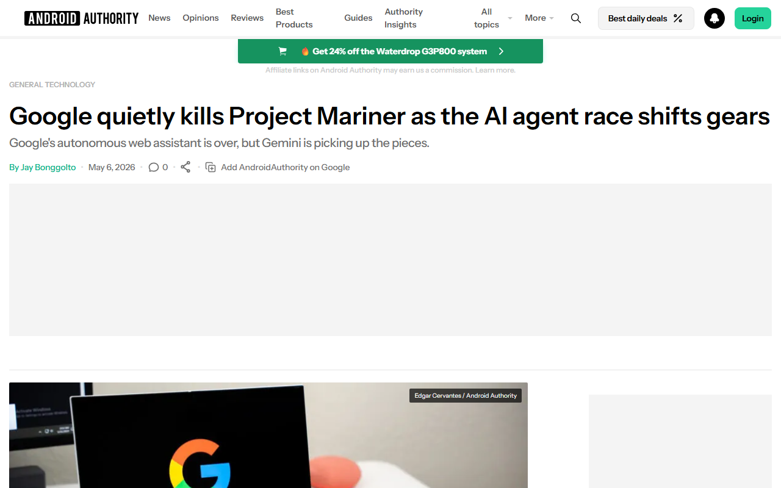
Task: Open Best Products menu item
Action: pos(294,18)
